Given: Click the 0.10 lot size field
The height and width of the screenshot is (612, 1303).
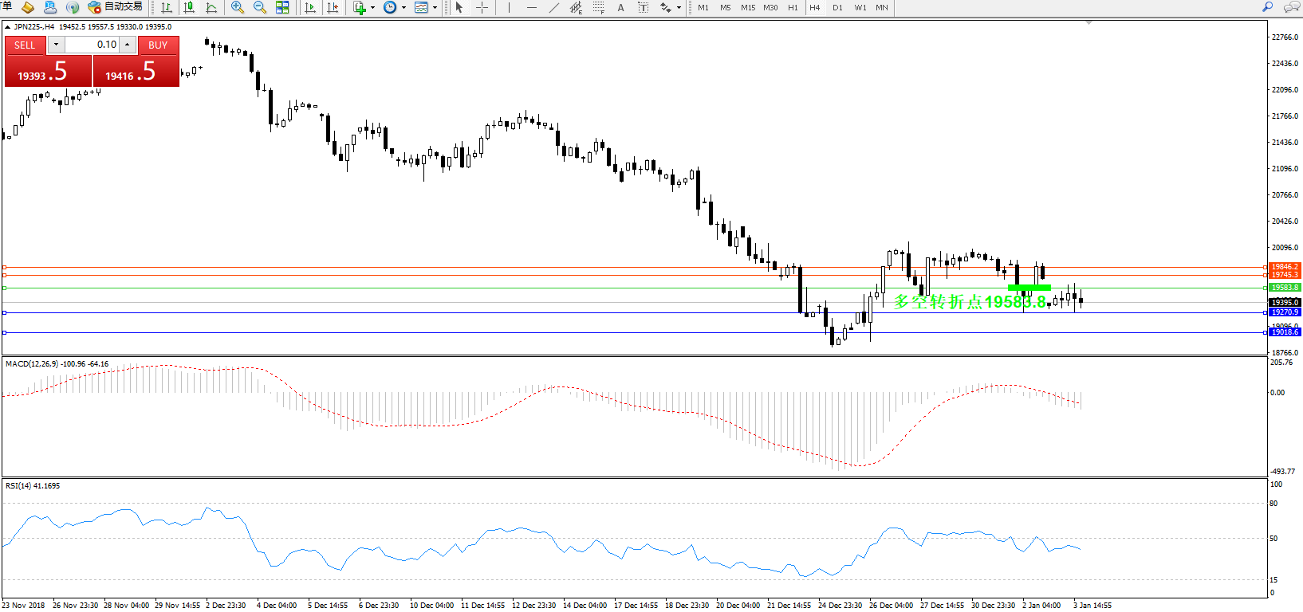Looking at the screenshot, I should pyautogui.click(x=92, y=45).
